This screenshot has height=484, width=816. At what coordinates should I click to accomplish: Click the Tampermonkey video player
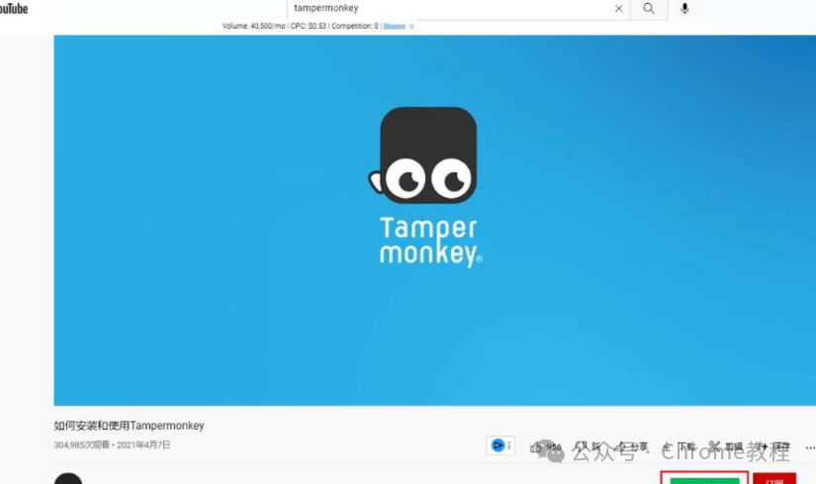pos(434,221)
